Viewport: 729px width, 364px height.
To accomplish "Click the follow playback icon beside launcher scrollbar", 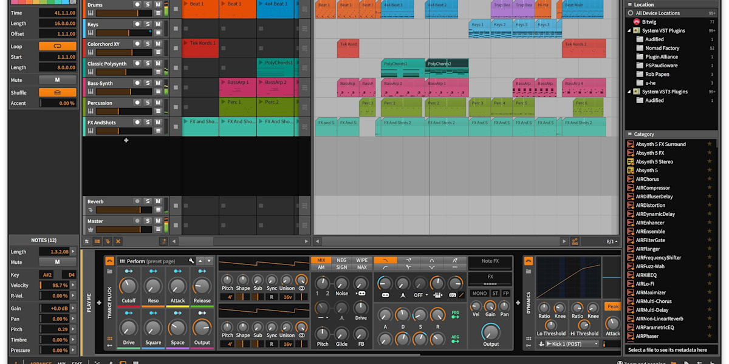I will click(x=163, y=241).
